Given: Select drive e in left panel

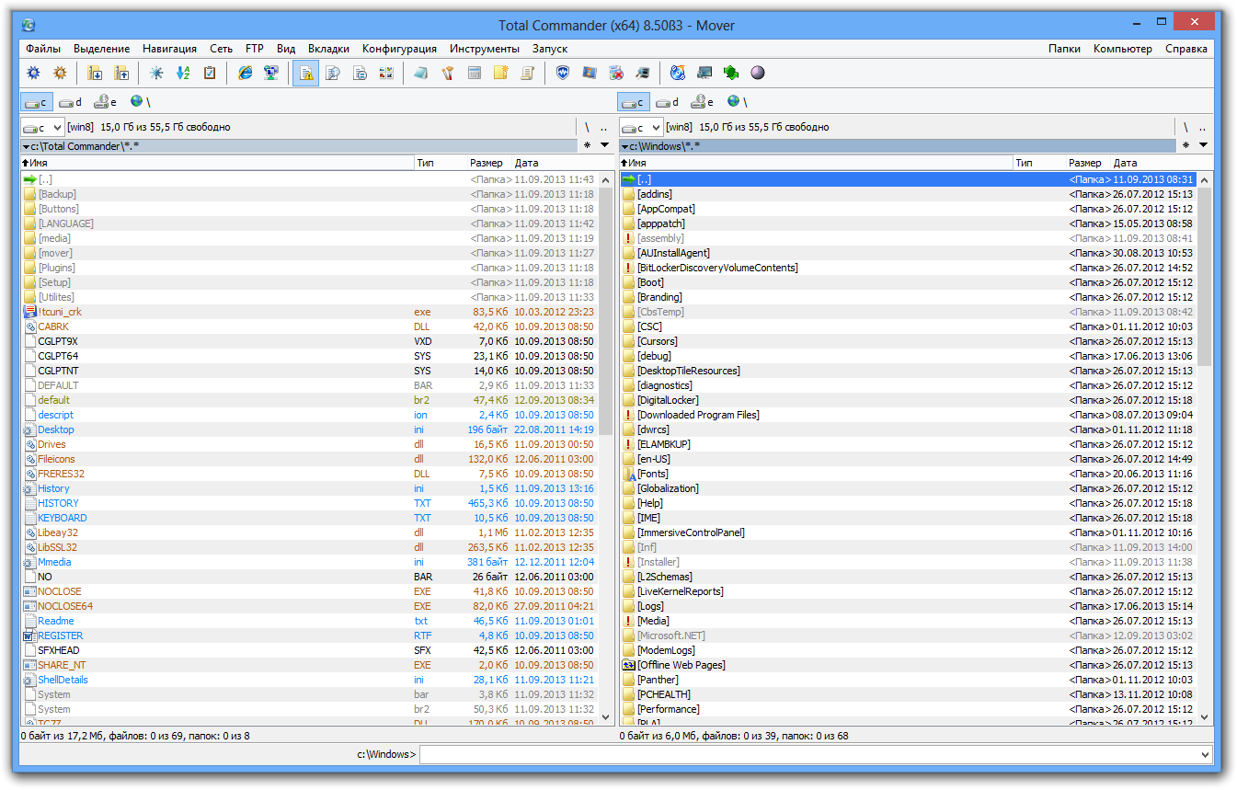Looking at the screenshot, I should point(106,102).
